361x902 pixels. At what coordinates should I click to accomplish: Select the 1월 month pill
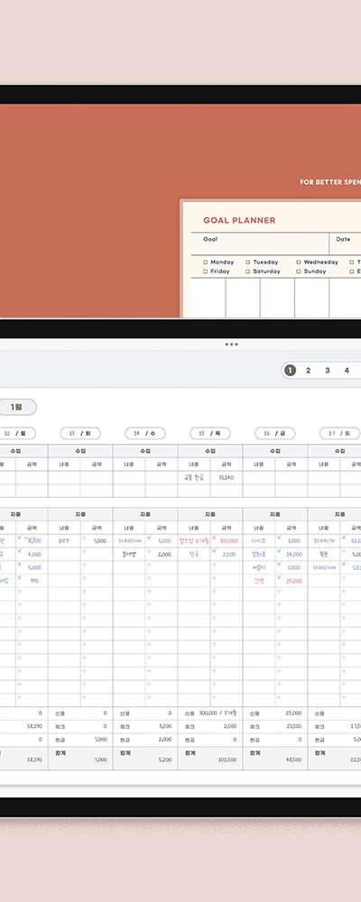[17, 407]
